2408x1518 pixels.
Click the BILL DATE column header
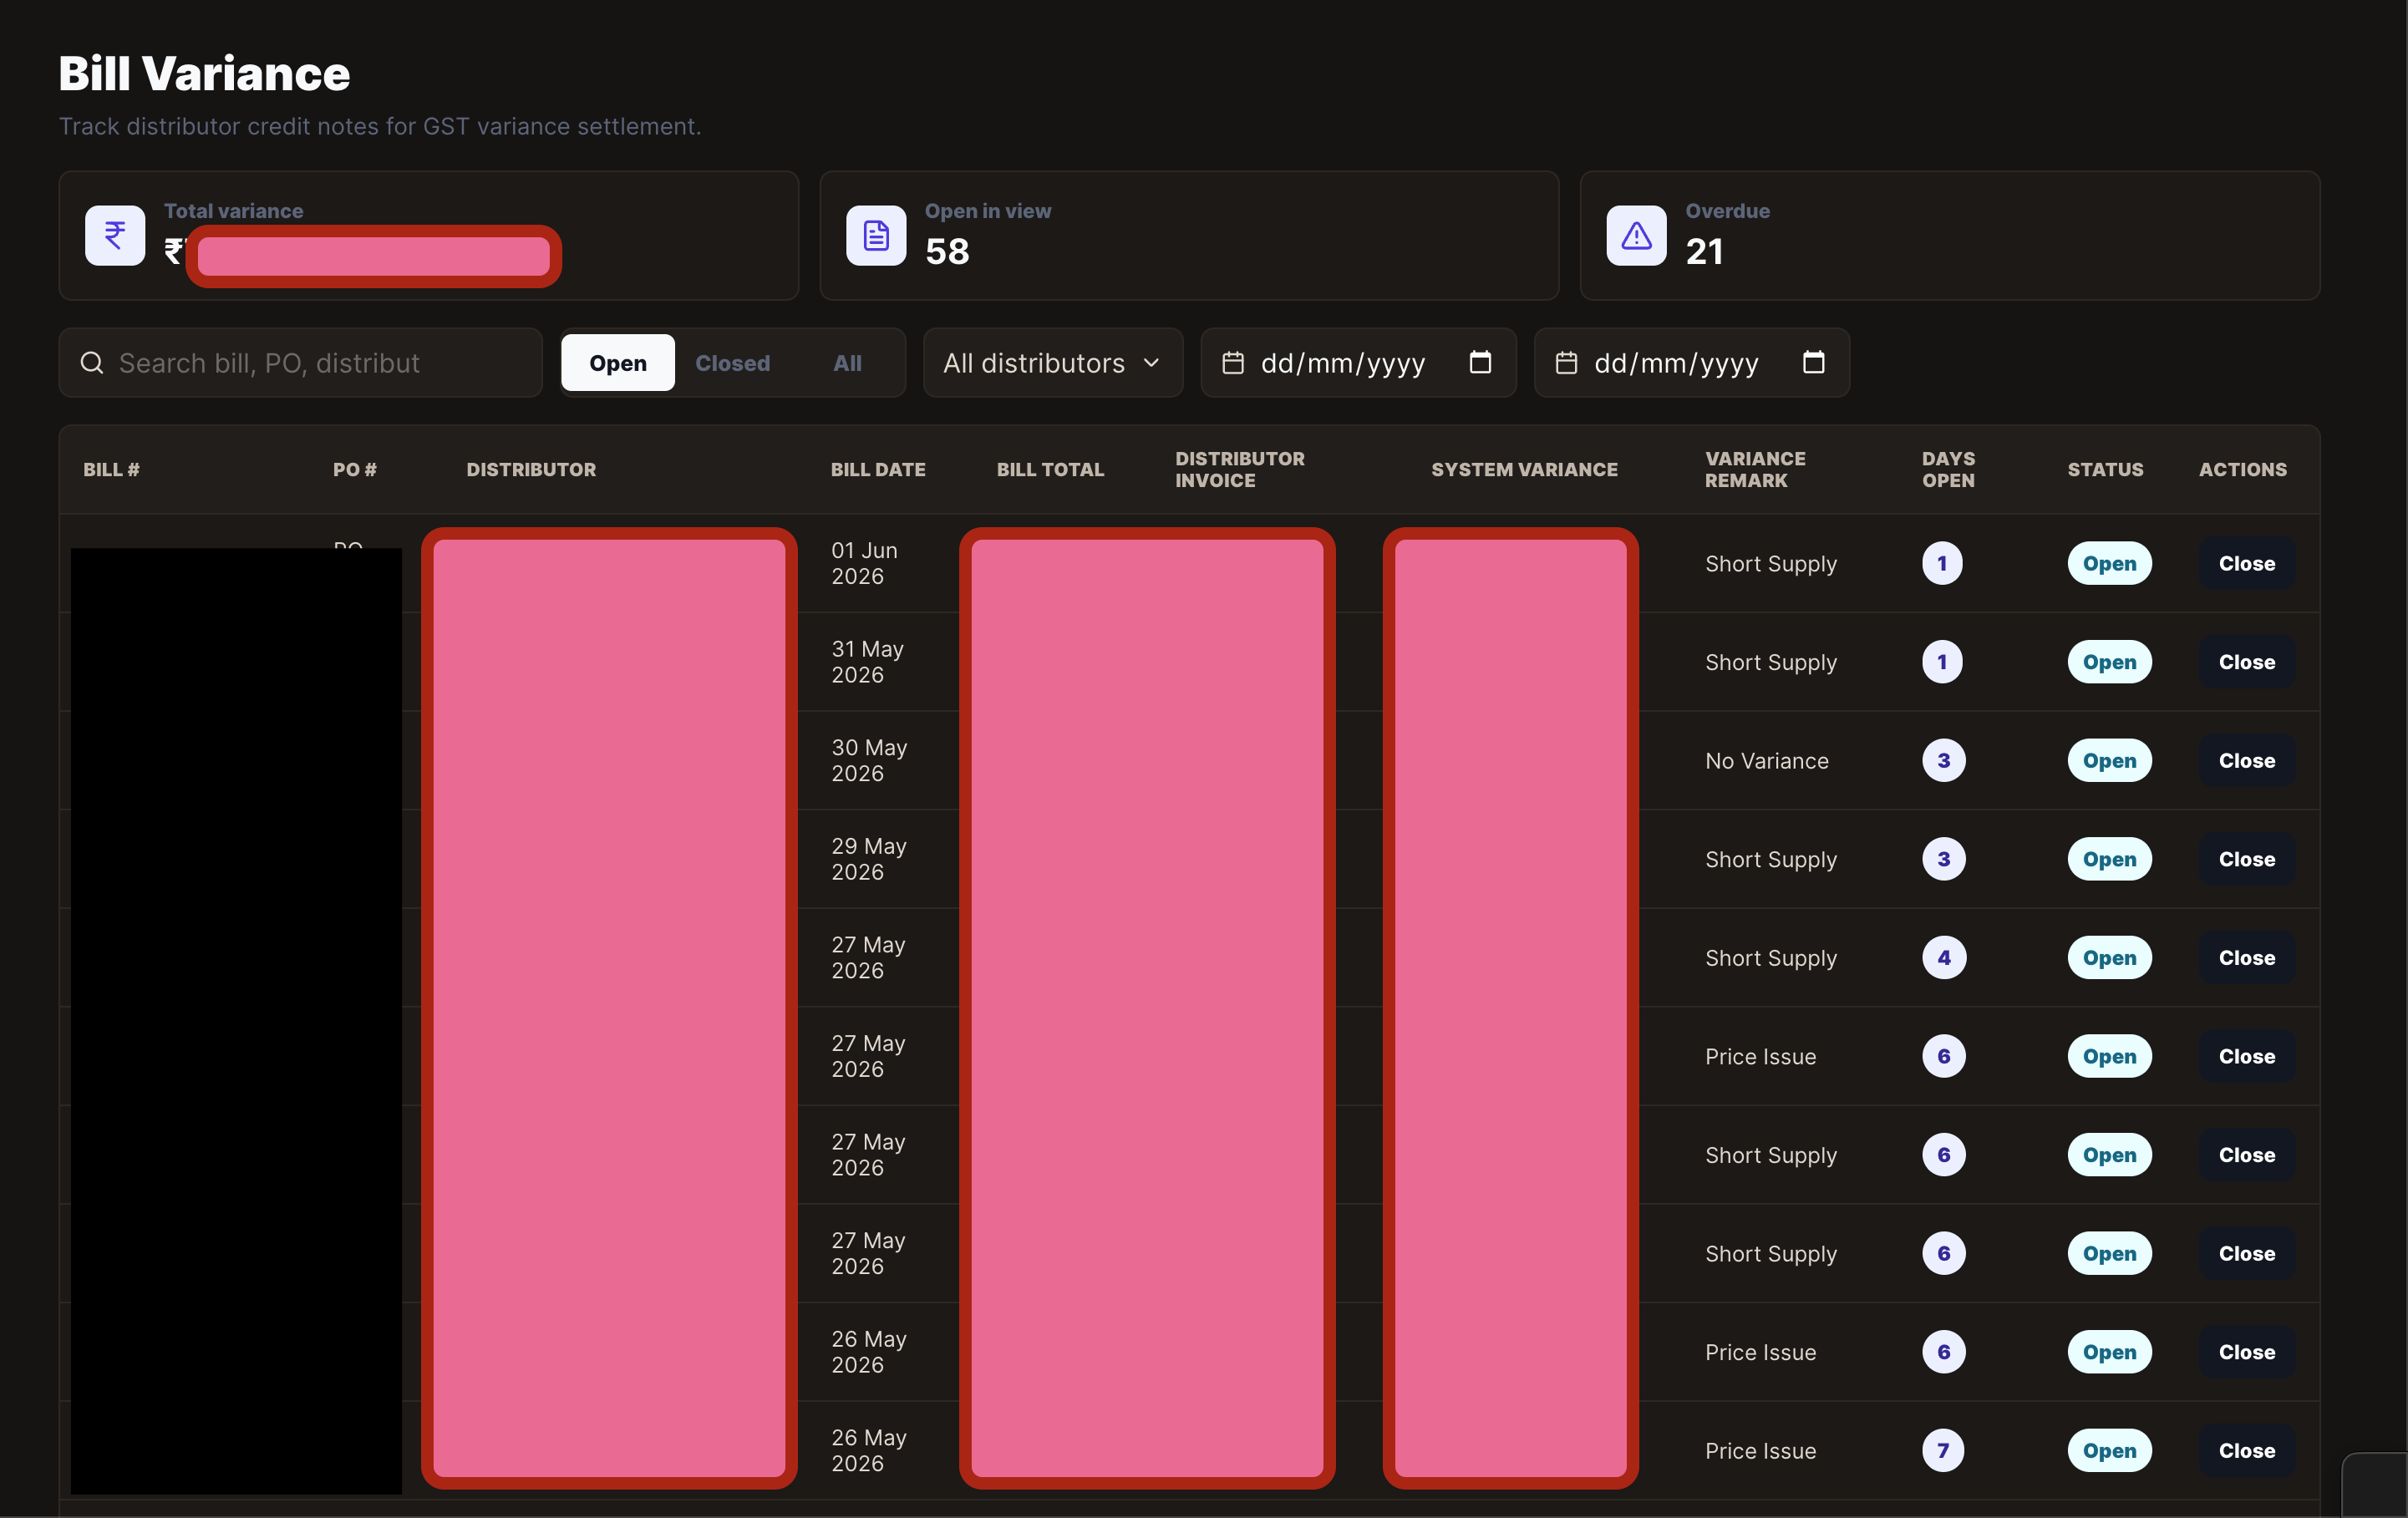coord(878,470)
